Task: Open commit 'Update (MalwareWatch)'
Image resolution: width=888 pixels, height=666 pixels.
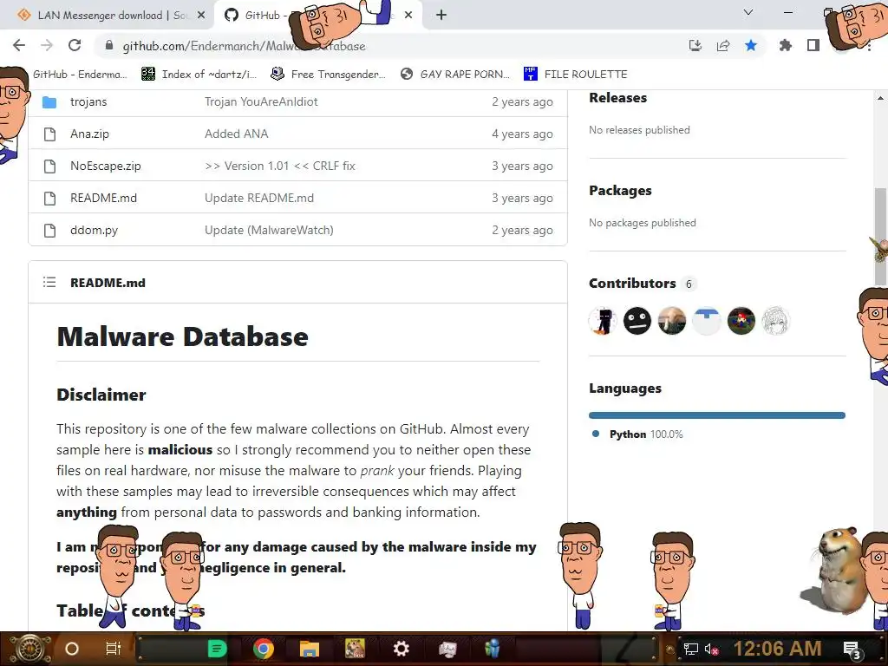Action: pyautogui.click(x=269, y=231)
